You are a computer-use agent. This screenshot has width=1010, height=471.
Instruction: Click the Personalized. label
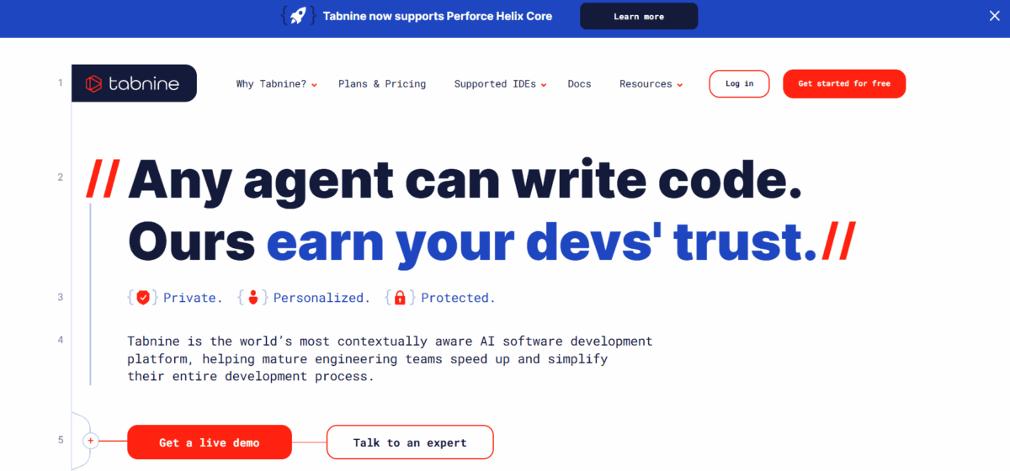click(x=322, y=298)
